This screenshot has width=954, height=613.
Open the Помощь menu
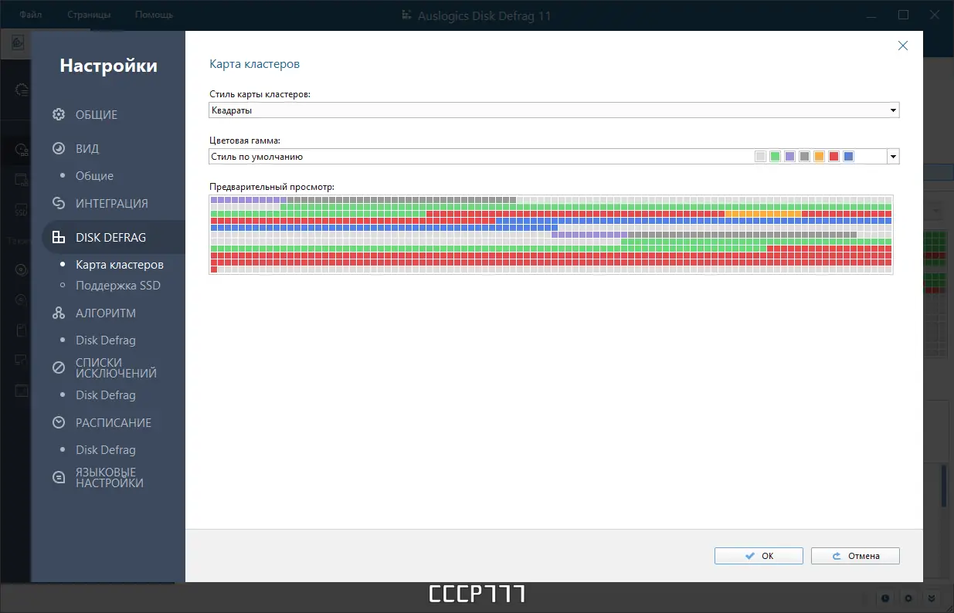[x=153, y=14]
